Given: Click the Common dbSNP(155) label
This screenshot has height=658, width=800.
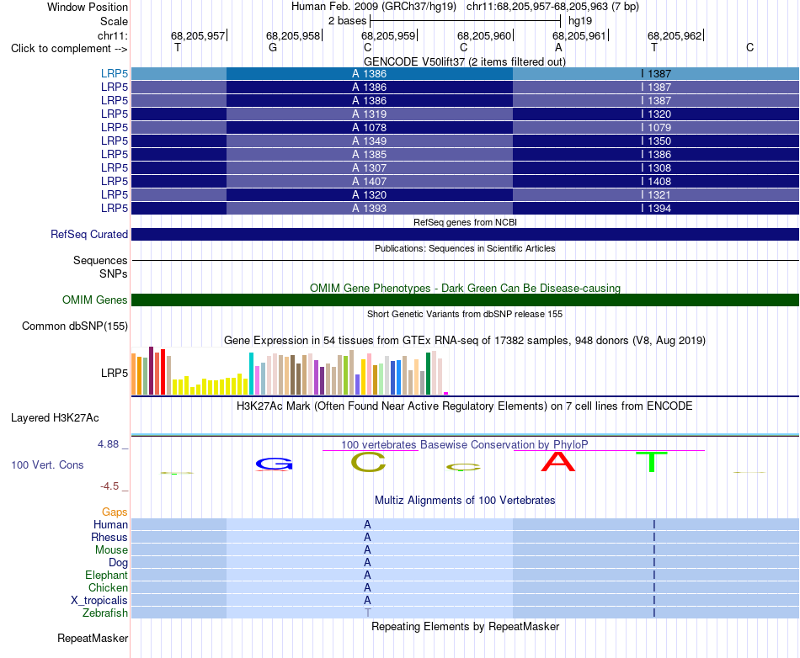Looking at the screenshot, I should pos(75,326).
